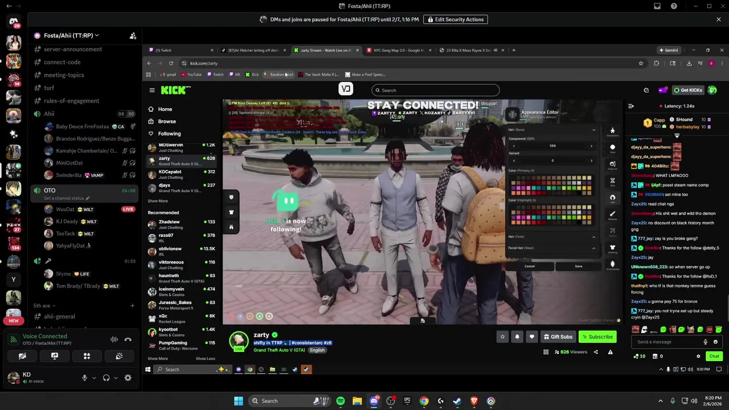The image size is (729, 410).
Task: Open the soundboard in voice panel
Action: click(119, 356)
